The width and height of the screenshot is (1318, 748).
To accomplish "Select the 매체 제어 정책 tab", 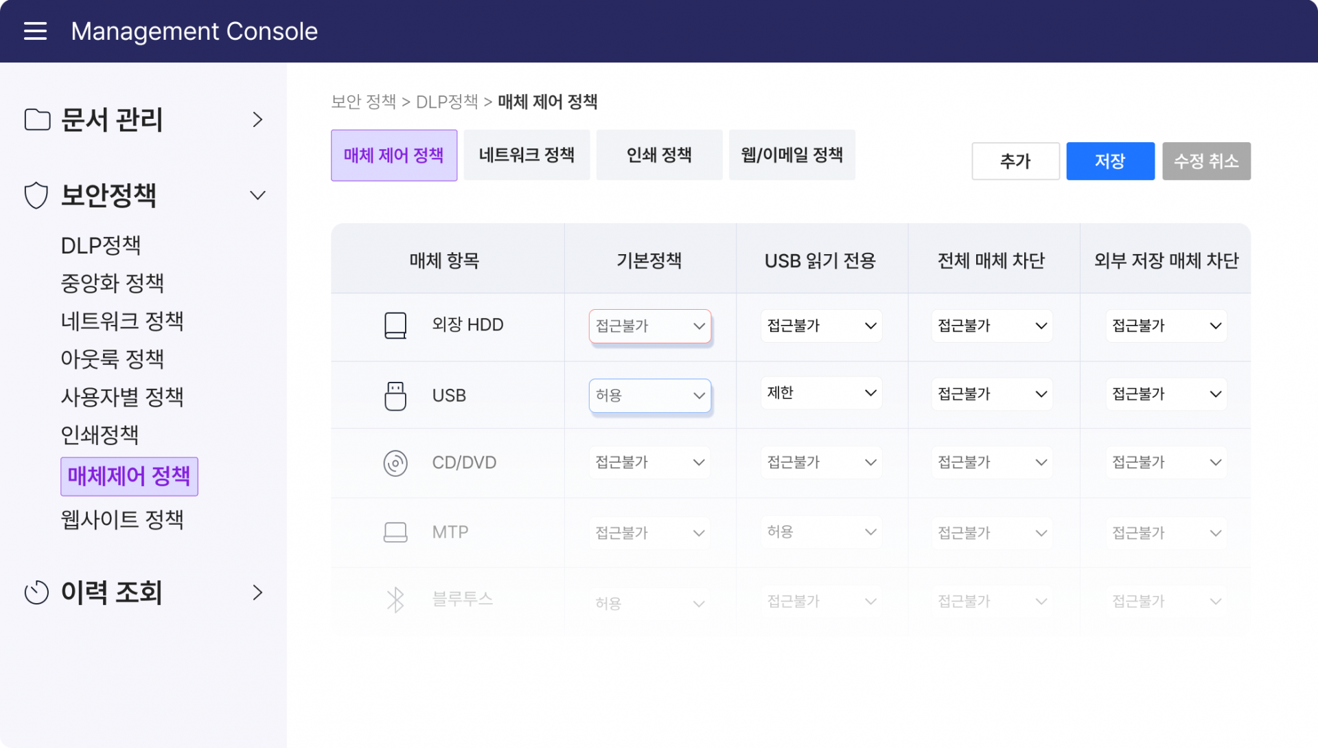I will coord(394,155).
